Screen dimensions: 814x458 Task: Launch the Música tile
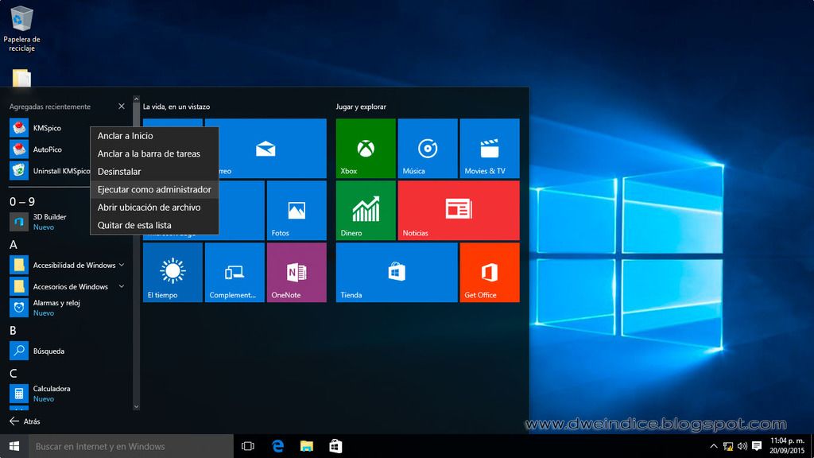(x=428, y=148)
